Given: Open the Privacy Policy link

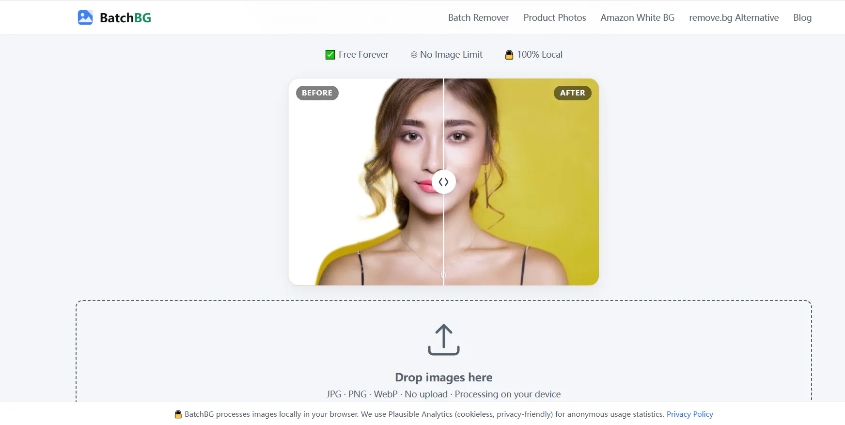Looking at the screenshot, I should click(x=689, y=414).
